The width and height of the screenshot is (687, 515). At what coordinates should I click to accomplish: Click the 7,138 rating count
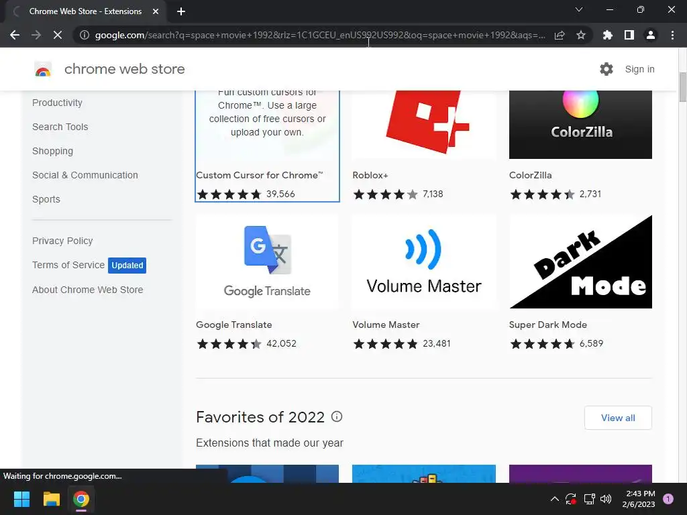click(x=433, y=194)
